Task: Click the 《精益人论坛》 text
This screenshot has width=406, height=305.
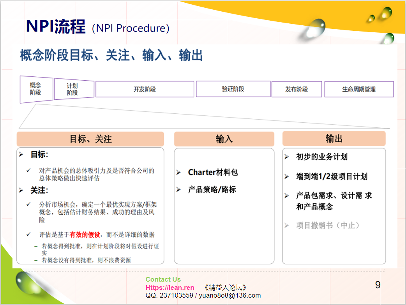Action: point(225,287)
